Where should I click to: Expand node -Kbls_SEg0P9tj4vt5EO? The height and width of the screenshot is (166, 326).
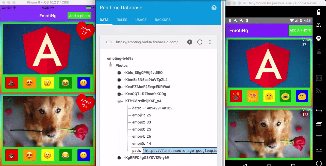click(x=119, y=73)
